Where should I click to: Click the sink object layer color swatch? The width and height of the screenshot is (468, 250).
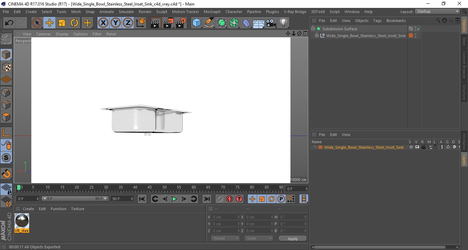[411, 35]
